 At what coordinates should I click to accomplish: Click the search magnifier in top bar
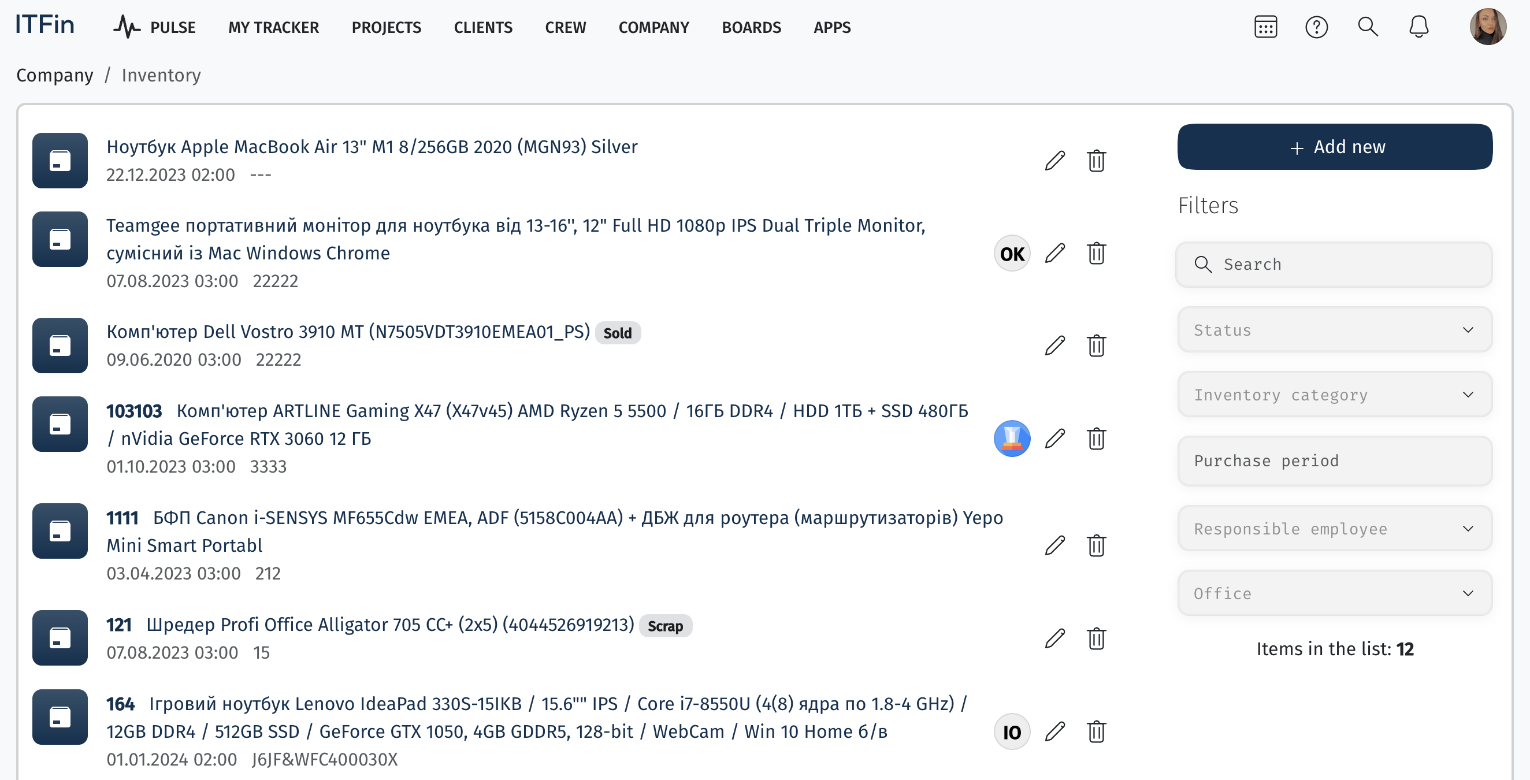coord(1368,27)
